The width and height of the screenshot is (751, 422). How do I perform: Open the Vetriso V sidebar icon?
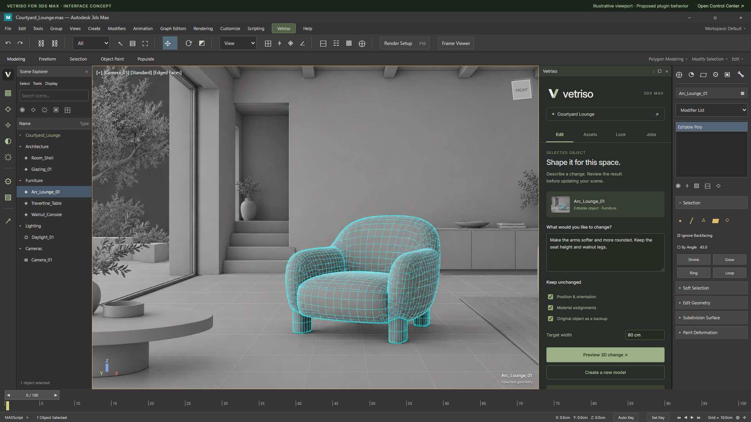8,74
